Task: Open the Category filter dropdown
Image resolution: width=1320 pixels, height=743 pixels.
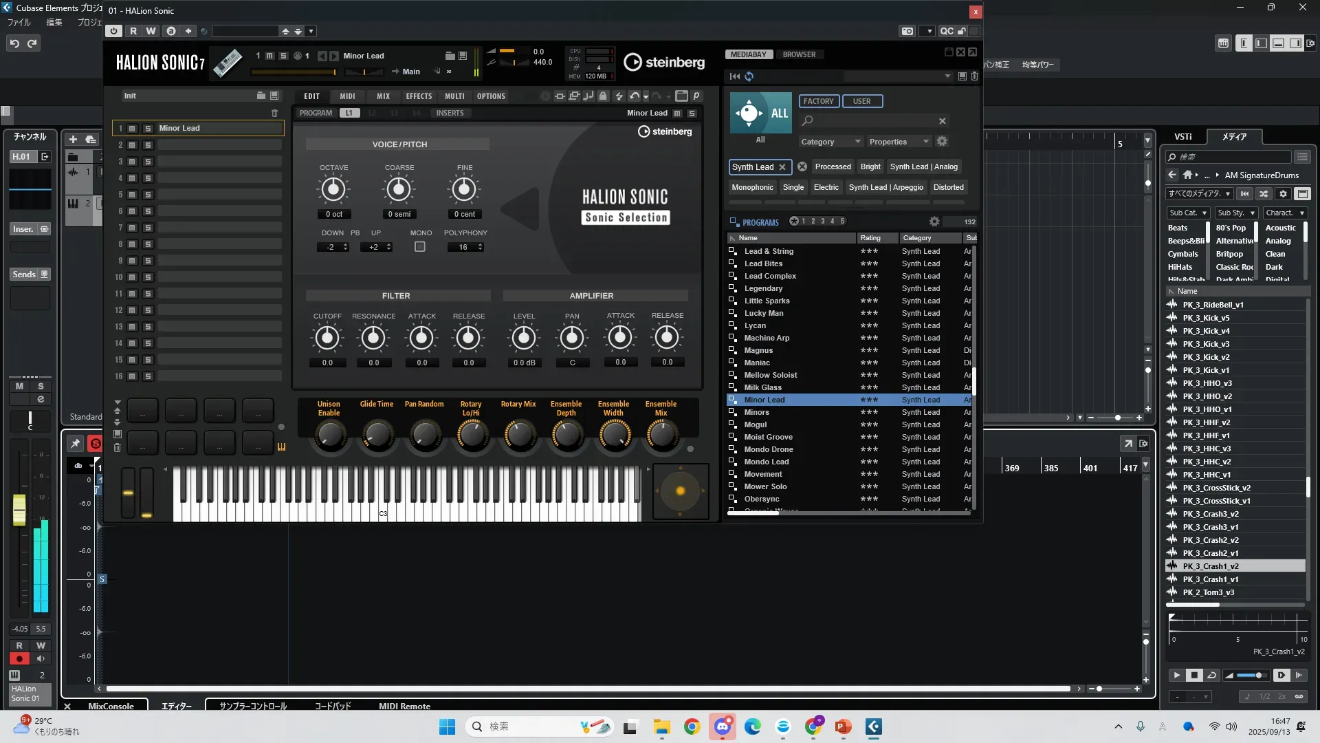Action: pos(830,142)
